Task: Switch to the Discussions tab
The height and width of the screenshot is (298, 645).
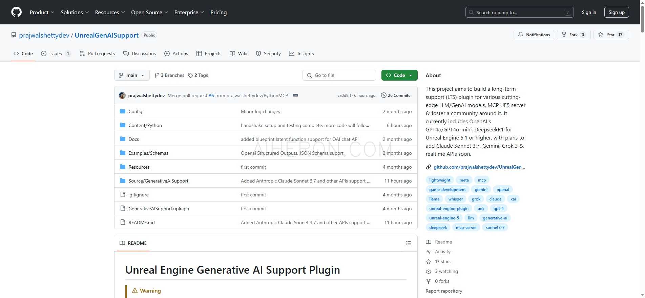Action: [140, 54]
